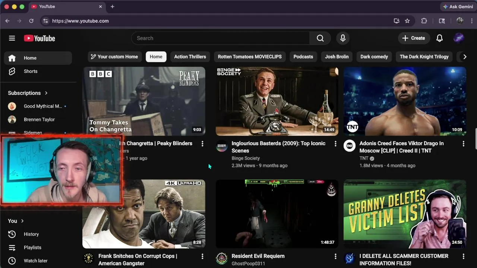This screenshot has height=268, width=477.
Task: Open a new browser tab
Action: click(x=112, y=6)
